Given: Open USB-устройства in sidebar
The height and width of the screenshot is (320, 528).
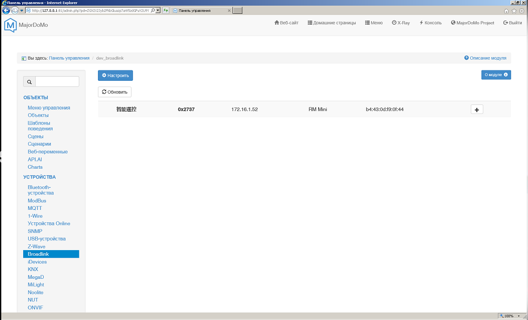Looking at the screenshot, I should 46,239.
